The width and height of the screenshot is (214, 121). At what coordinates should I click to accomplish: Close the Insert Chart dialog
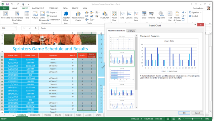click(x=201, y=25)
